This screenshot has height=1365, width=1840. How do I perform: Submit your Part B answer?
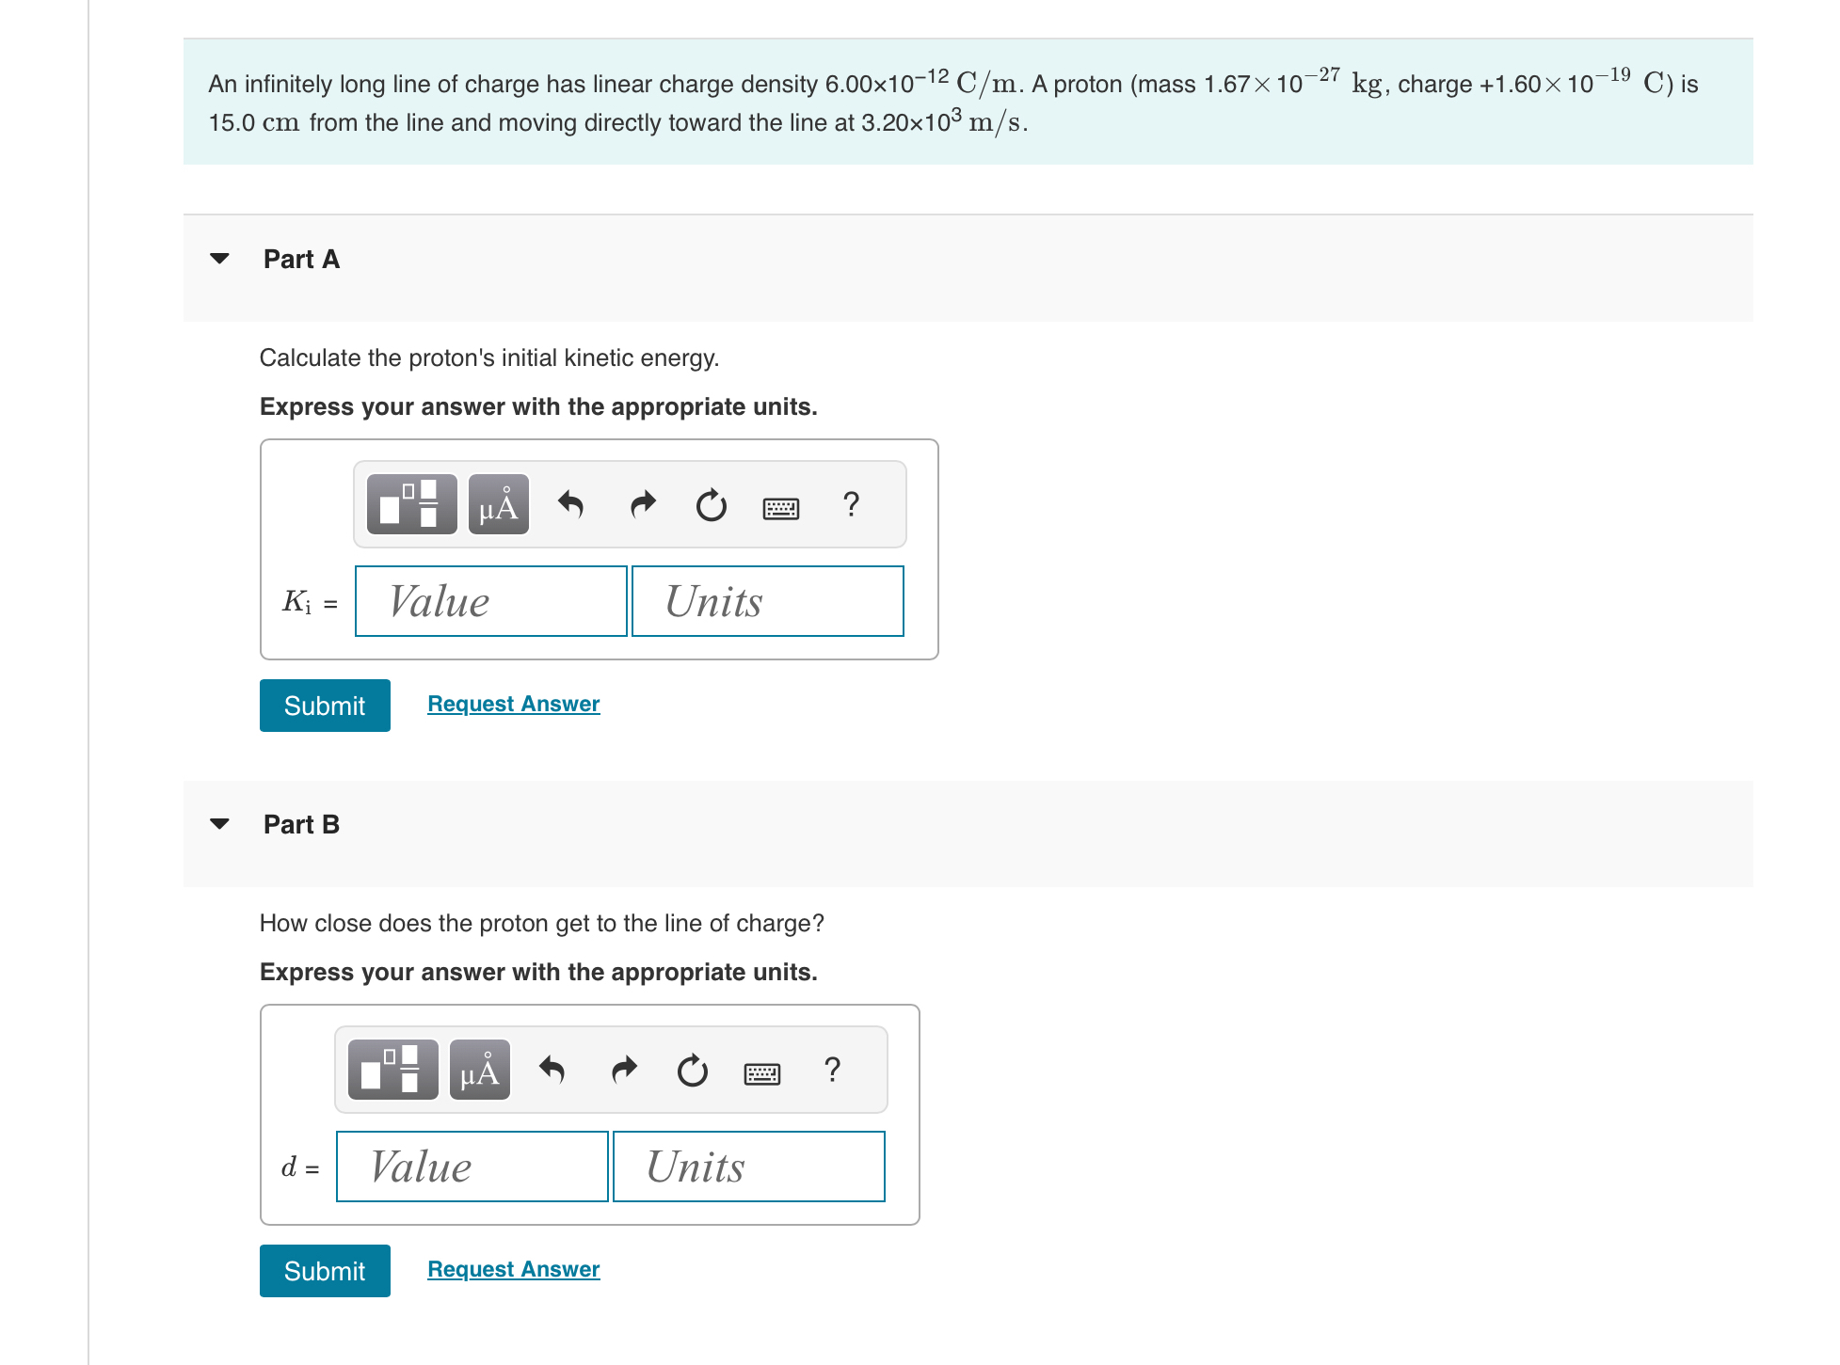coord(324,1270)
